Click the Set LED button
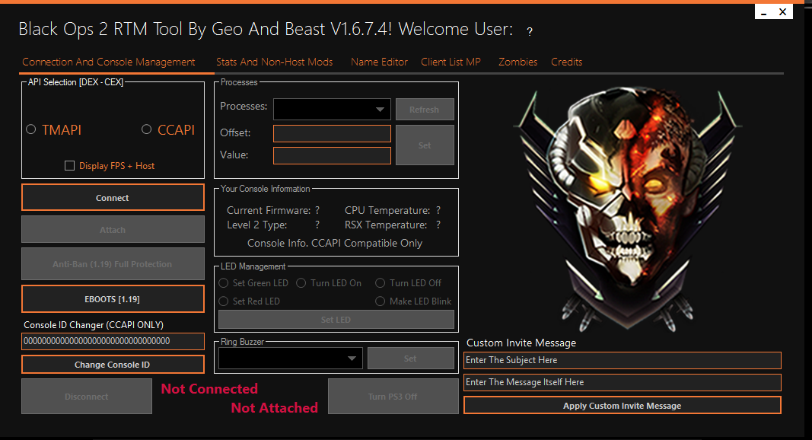 336,319
